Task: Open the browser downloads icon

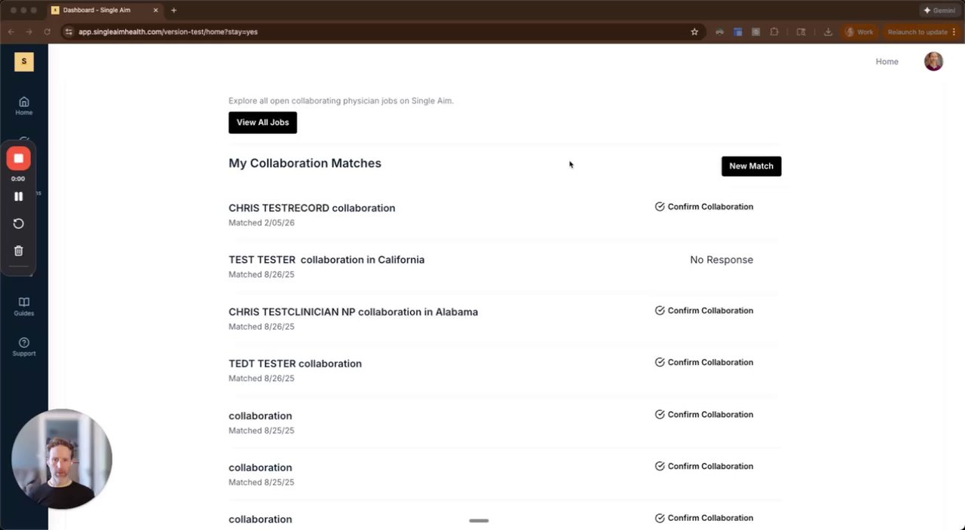Action: coord(828,32)
